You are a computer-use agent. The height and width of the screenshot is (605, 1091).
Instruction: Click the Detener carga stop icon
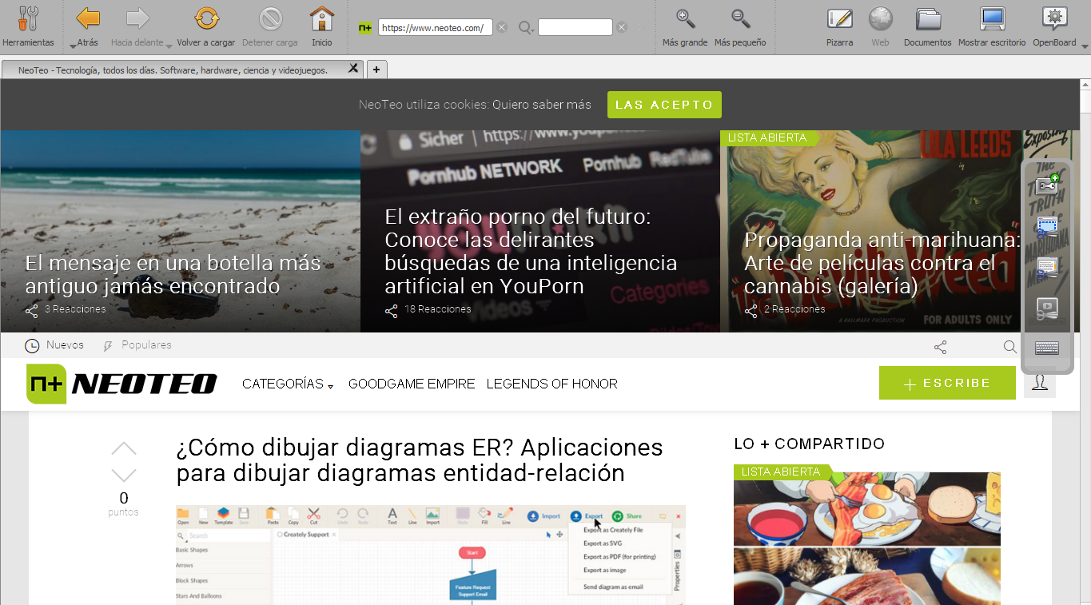tap(270, 18)
